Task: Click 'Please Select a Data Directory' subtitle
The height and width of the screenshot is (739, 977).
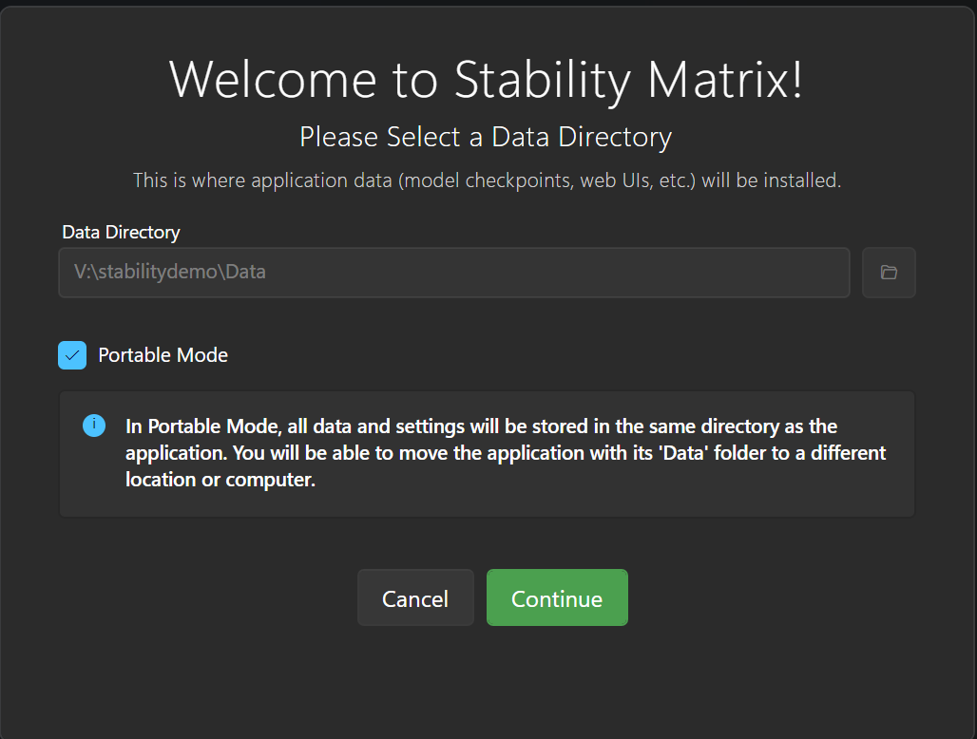Action: [486, 137]
